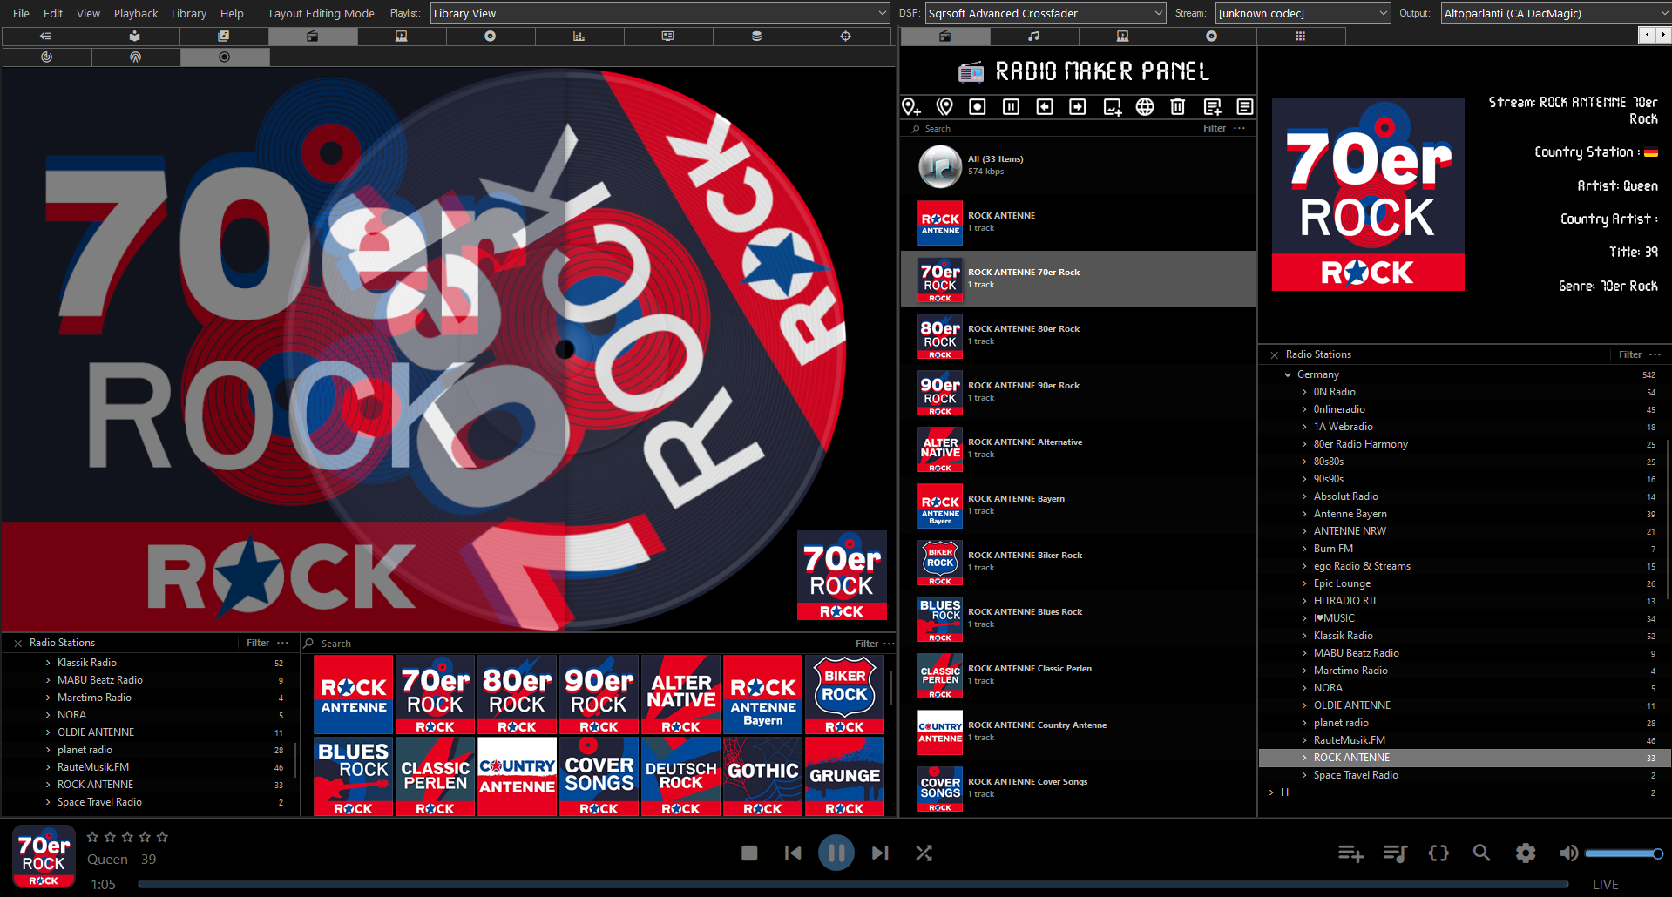Open the crosshair target tab in left tab bar
The width and height of the screenshot is (1672, 897).
point(845,36)
